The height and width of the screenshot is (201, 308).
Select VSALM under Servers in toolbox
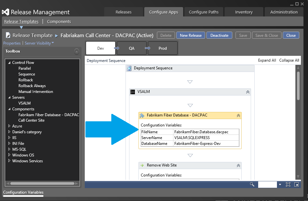pos(25,103)
